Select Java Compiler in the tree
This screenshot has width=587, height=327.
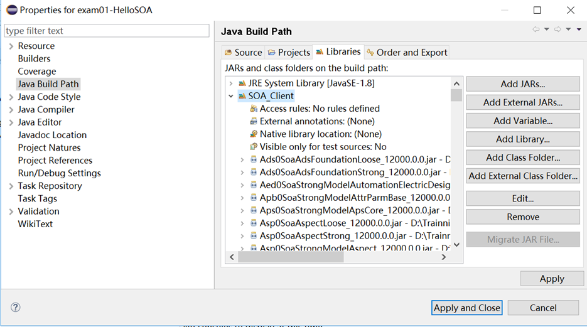click(46, 109)
